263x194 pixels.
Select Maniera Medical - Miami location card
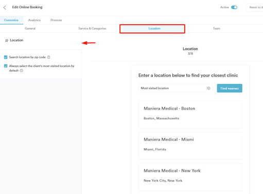tap(190, 146)
